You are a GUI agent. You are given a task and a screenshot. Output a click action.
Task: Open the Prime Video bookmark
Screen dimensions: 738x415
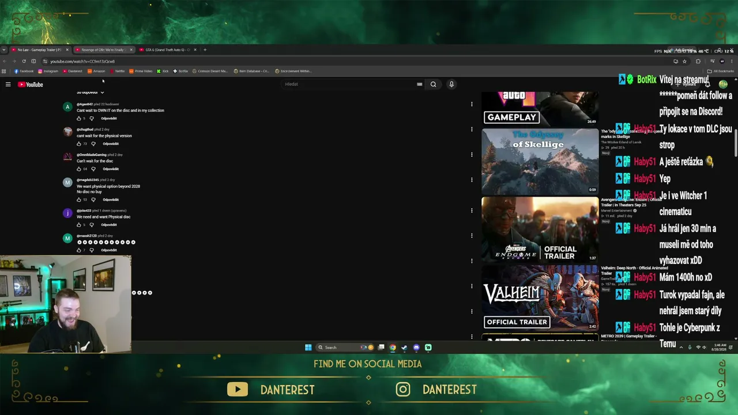(141, 71)
